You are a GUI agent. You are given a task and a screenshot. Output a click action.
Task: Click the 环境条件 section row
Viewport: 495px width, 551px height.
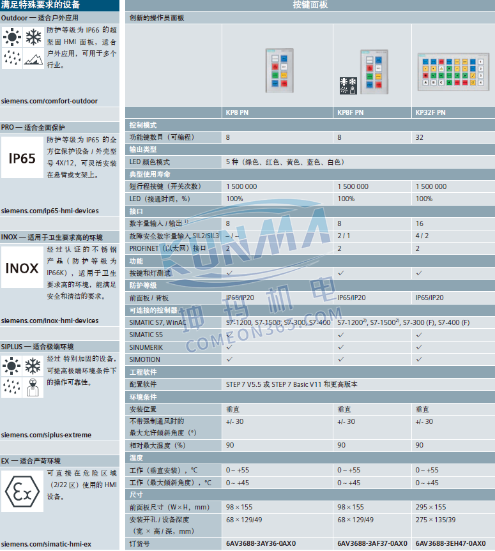(x=310, y=396)
